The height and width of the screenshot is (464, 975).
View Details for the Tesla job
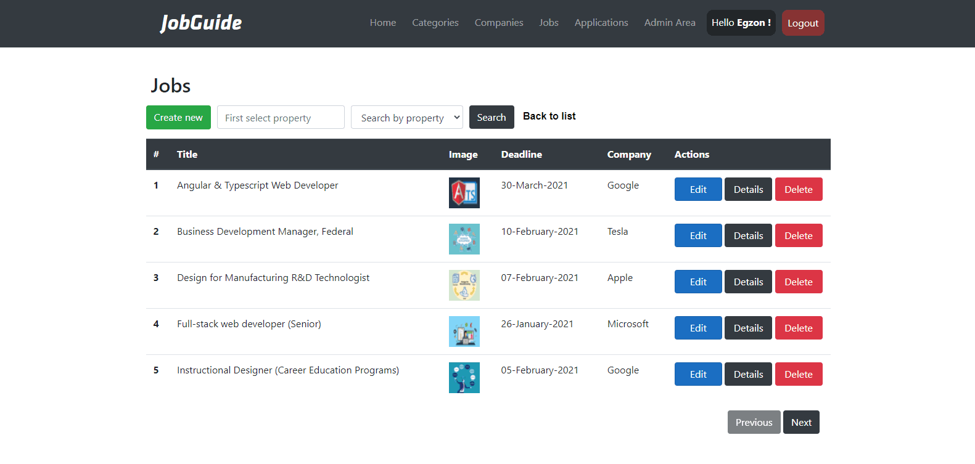pyautogui.click(x=747, y=235)
